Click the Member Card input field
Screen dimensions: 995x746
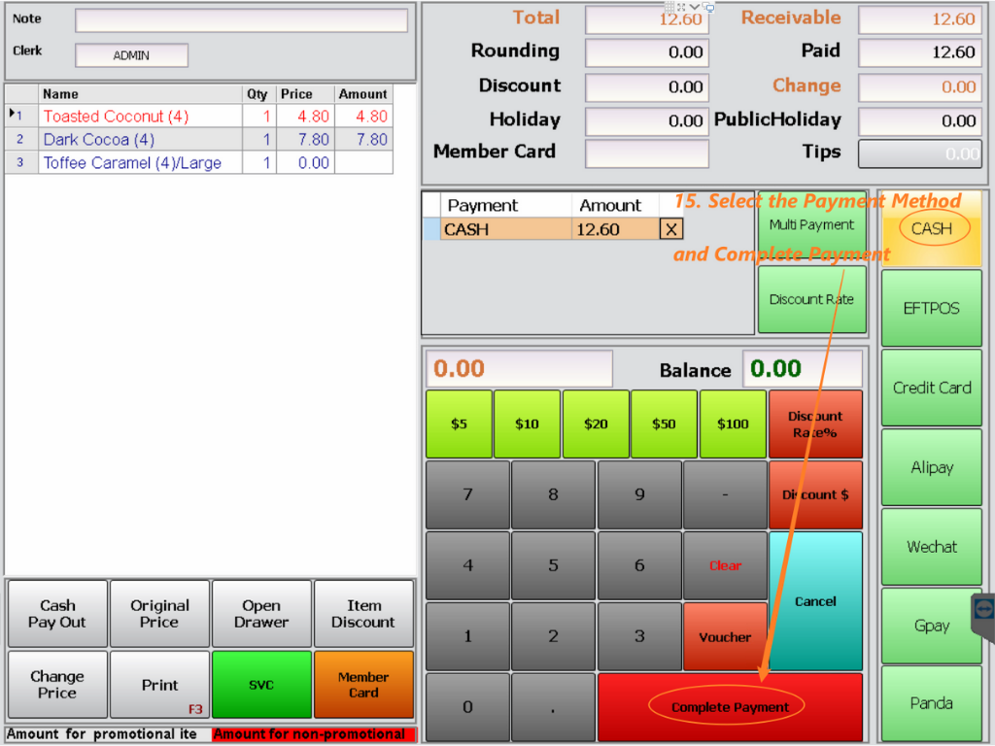pyautogui.click(x=646, y=153)
